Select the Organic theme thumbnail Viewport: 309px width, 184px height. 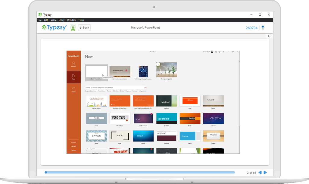click(x=213, y=136)
